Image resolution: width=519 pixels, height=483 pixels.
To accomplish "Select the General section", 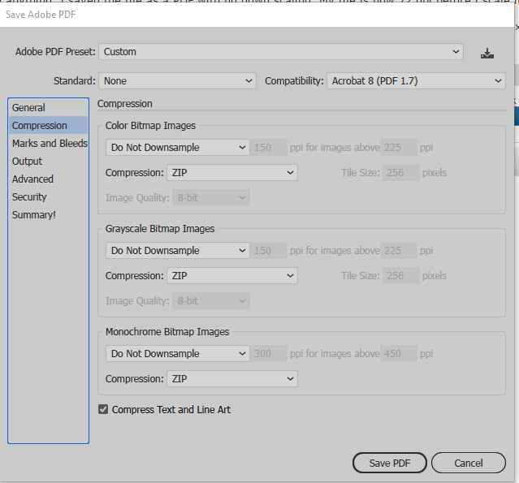I will [48, 107].
